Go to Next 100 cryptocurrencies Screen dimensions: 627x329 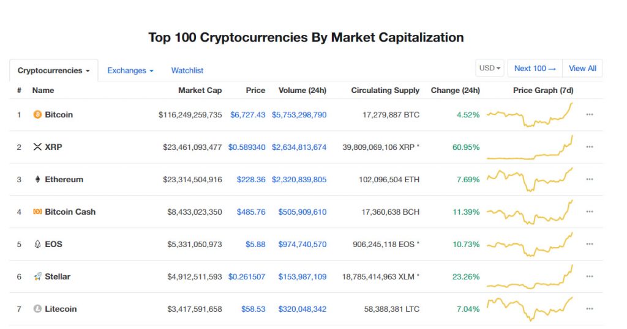click(535, 68)
